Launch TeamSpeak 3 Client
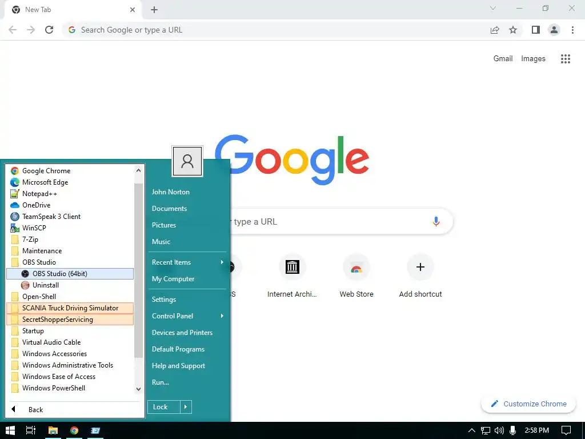The image size is (585, 439). coord(70,217)
